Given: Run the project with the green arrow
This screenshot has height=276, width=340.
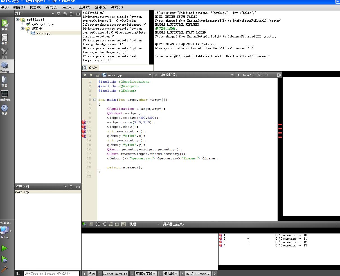Looking at the screenshot, I should tap(4, 248).
